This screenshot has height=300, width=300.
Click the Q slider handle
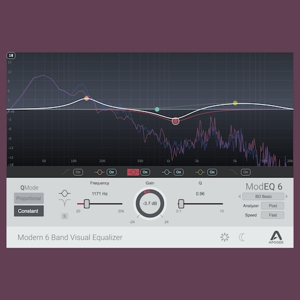pos(181,203)
